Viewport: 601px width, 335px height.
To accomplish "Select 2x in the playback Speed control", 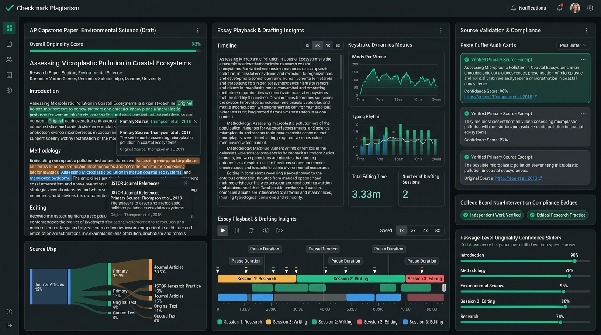I will [x=413, y=230].
